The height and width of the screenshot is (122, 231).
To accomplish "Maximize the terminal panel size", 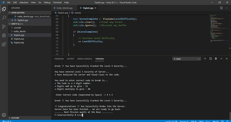I will [x=221, y=59].
